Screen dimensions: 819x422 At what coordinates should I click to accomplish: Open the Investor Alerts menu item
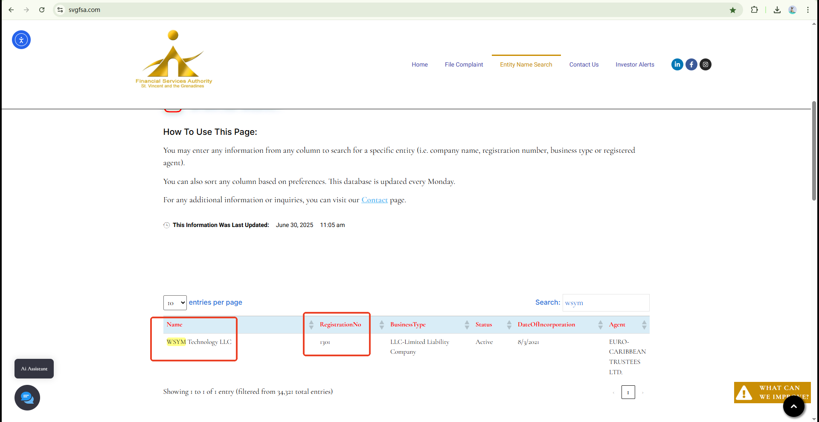[635, 64]
